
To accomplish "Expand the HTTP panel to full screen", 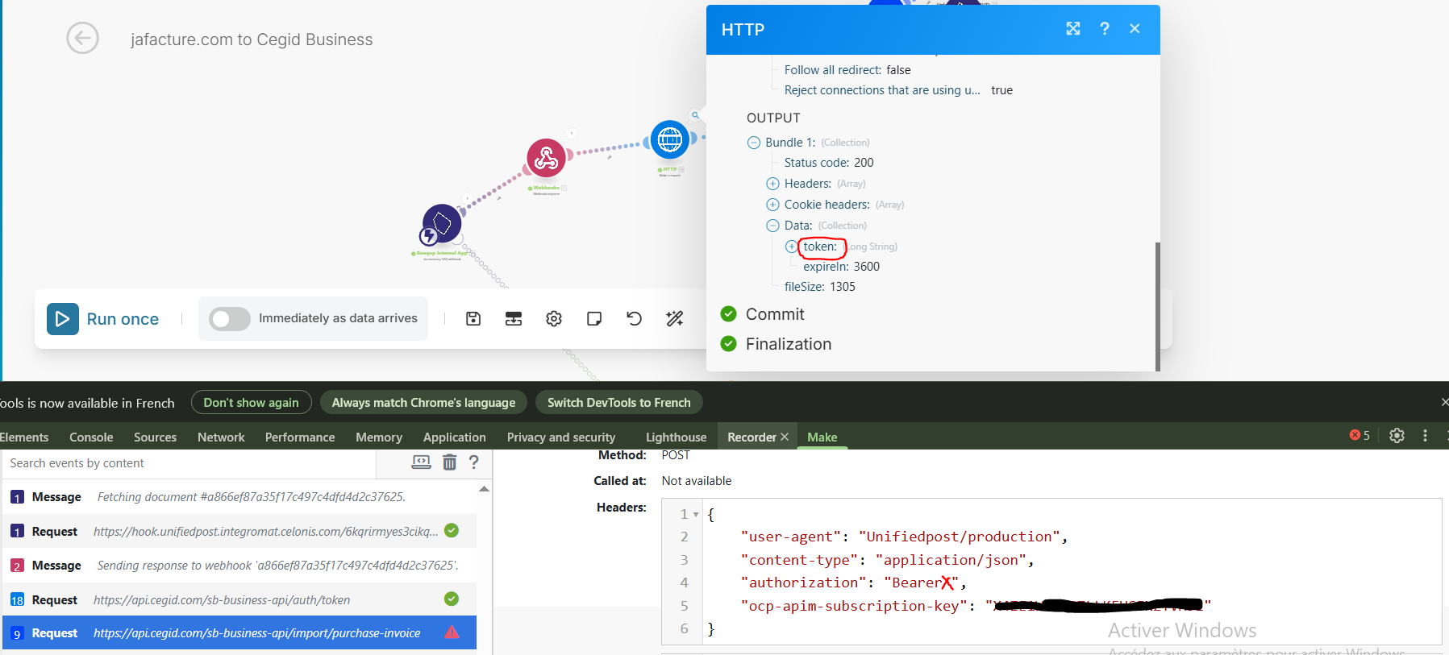I will [1073, 29].
